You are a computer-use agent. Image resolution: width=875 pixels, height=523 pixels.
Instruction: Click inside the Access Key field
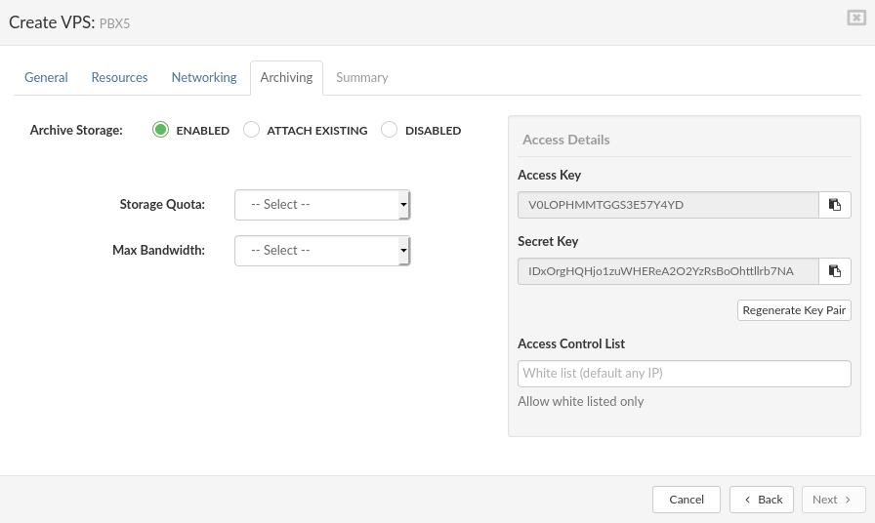pos(668,205)
